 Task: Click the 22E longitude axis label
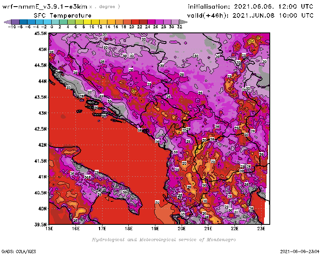235,229
